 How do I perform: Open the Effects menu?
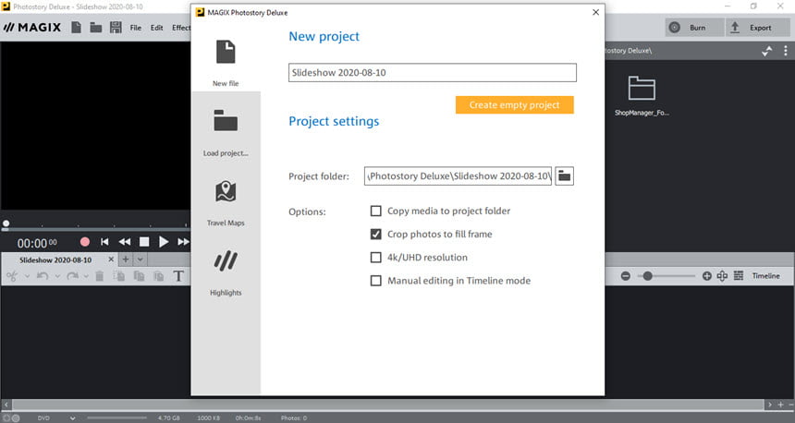(181, 28)
